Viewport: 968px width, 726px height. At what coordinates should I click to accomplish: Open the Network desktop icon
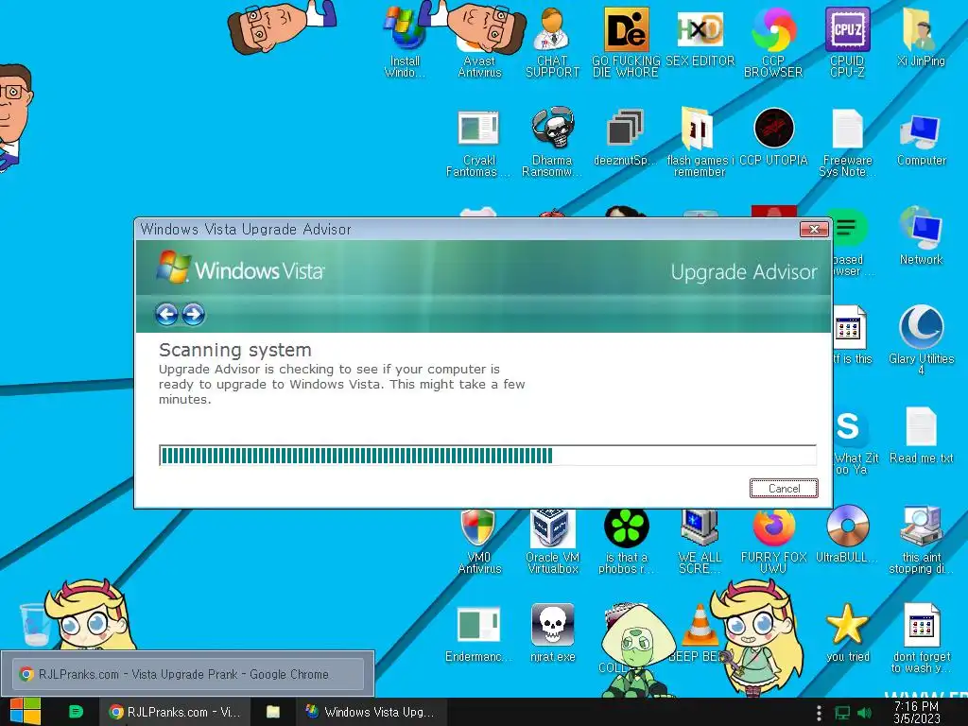[921, 235]
